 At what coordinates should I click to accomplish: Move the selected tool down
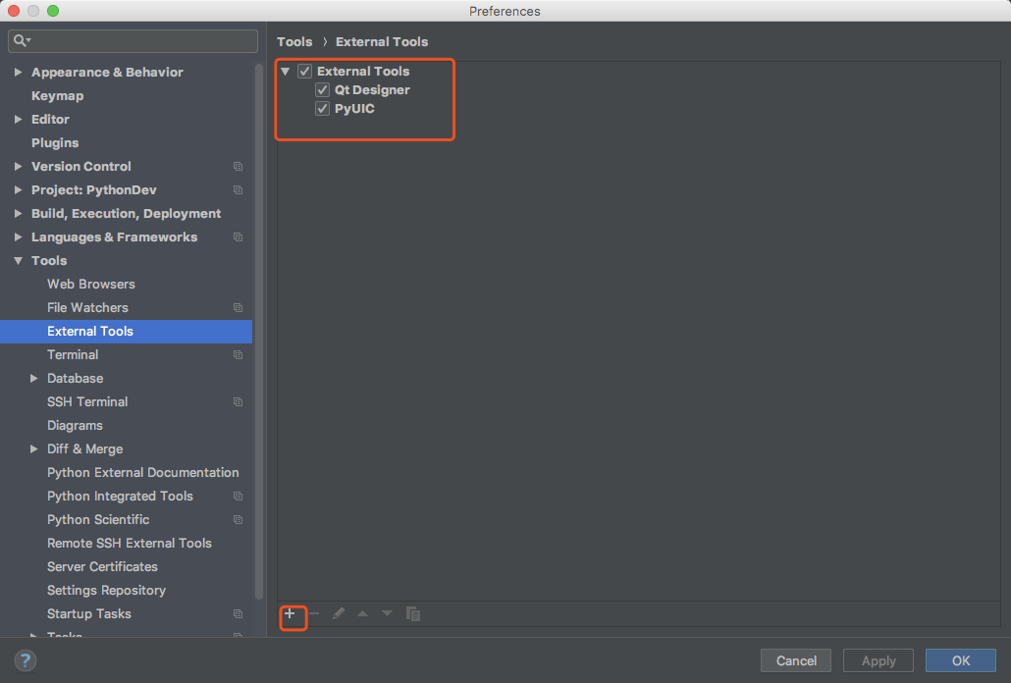pyautogui.click(x=386, y=613)
